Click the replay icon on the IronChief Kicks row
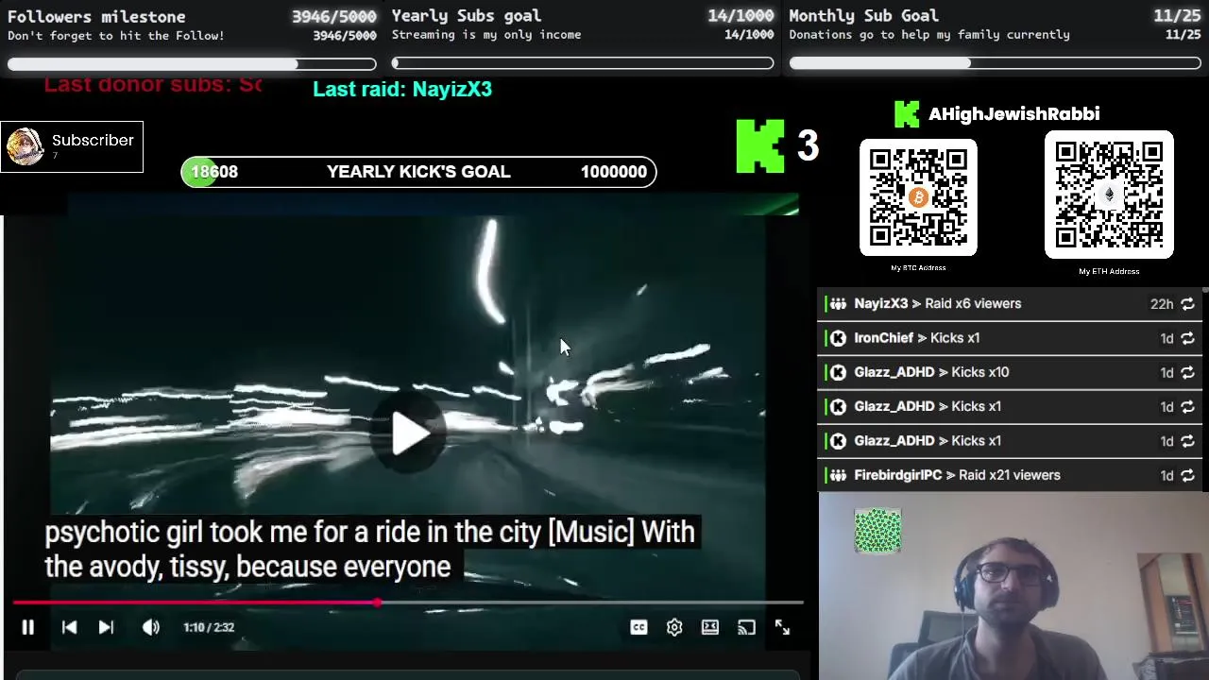 1187,338
